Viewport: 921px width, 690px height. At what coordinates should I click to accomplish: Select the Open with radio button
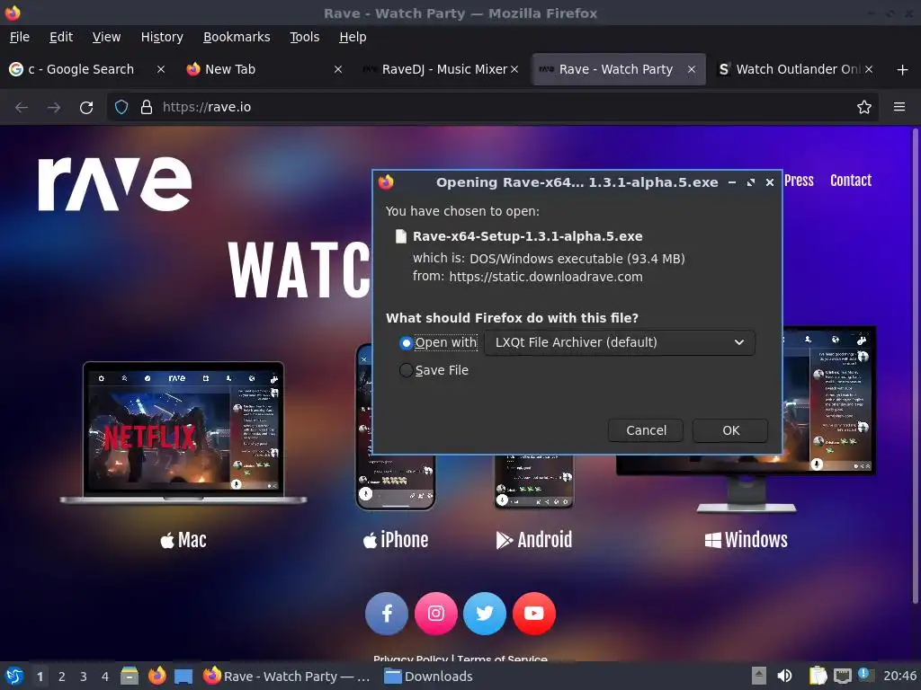click(x=406, y=343)
